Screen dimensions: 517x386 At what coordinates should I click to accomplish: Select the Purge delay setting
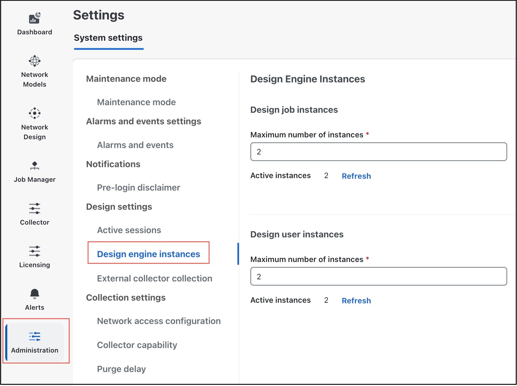tap(121, 369)
